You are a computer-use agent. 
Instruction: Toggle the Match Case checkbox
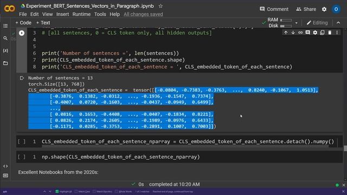76,191
